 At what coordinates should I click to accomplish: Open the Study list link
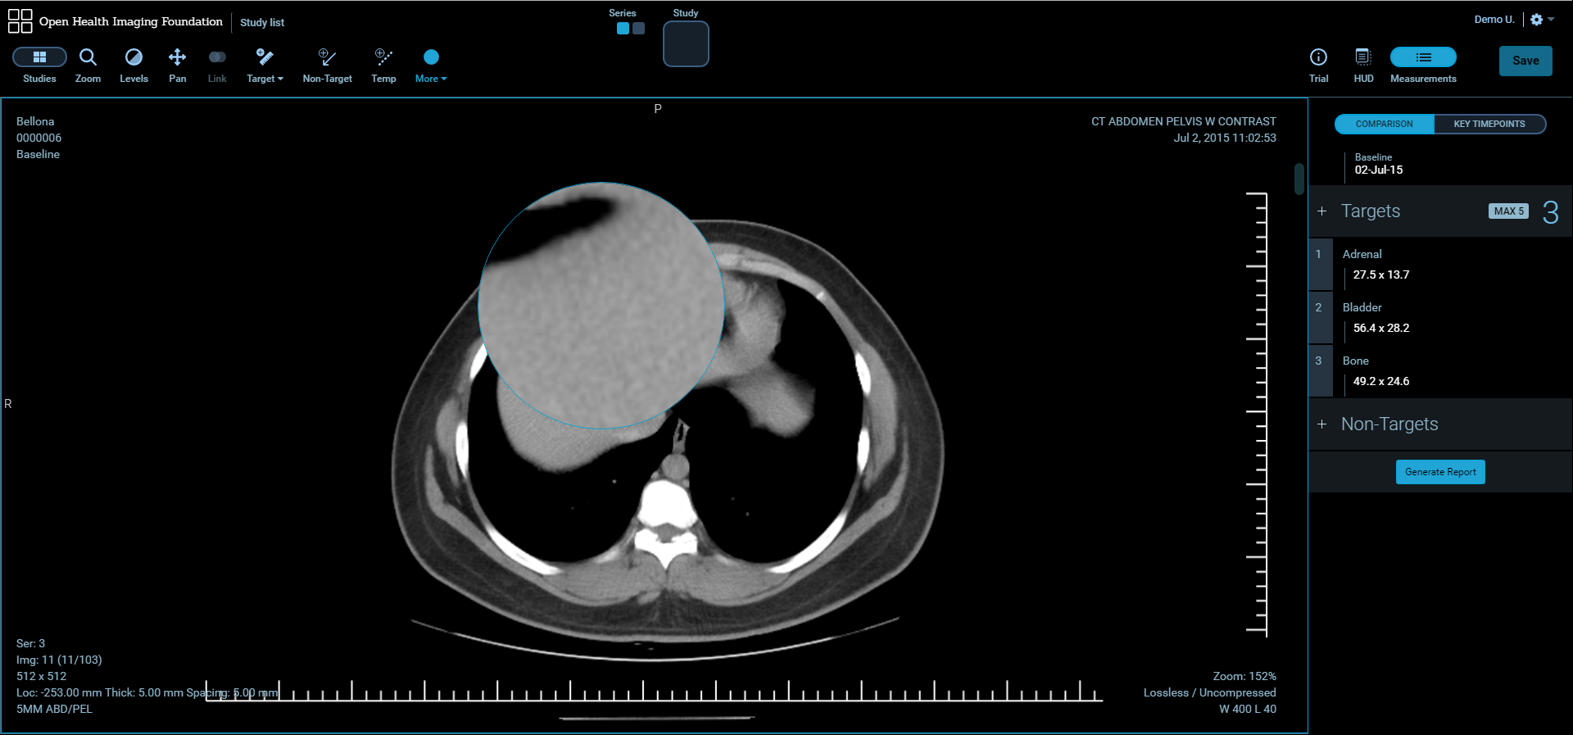tap(262, 23)
